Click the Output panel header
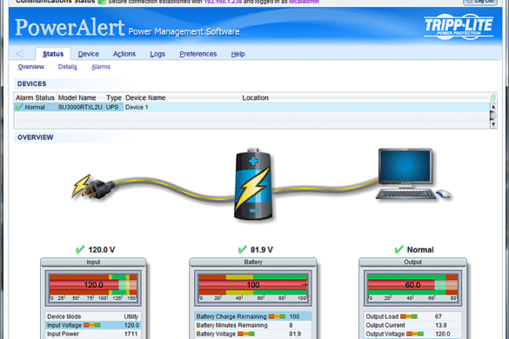509x339 pixels. point(412,263)
